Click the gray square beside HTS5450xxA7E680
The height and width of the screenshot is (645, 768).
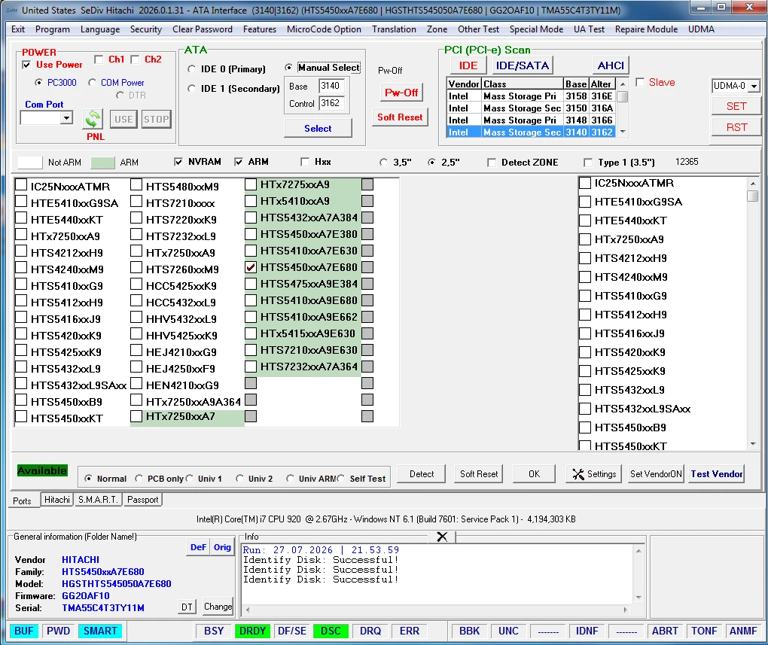click(x=367, y=267)
